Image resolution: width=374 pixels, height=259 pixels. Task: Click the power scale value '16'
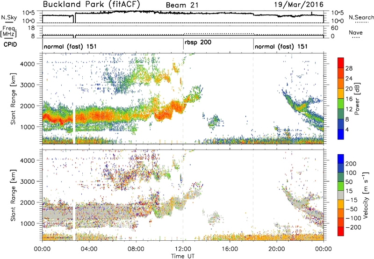(x=349, y=99)
